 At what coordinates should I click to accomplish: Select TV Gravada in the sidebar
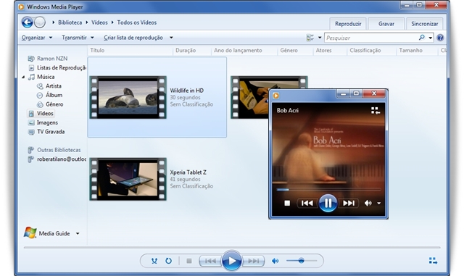46,132
